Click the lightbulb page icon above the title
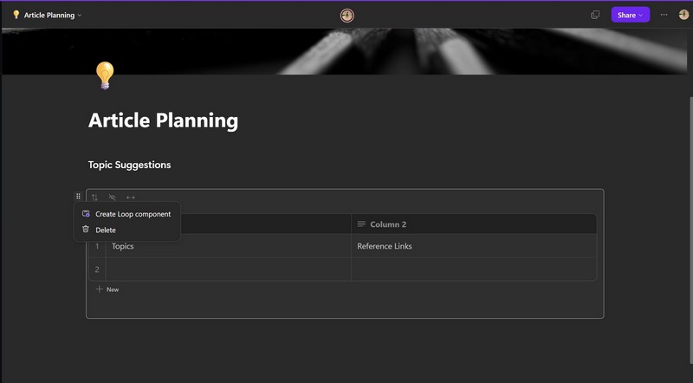The width and height of the screenshot is (693, 383). [104, 75]
